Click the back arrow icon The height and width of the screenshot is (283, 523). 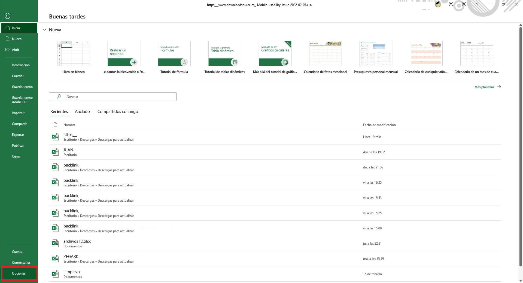8,16
